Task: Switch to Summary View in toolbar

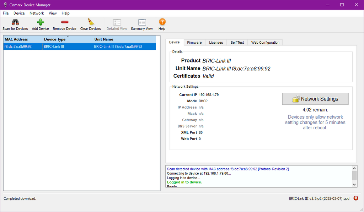Action: (141, 22)
